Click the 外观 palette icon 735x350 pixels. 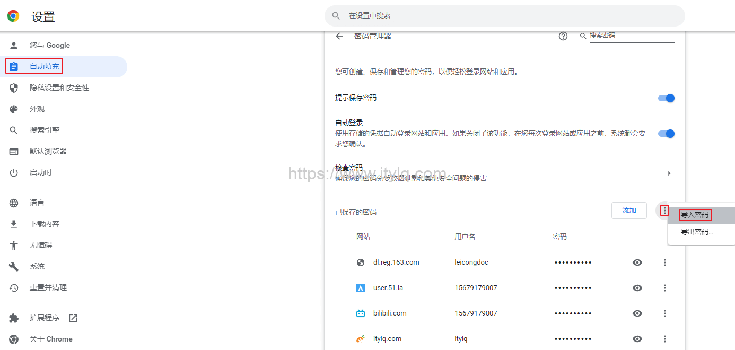tap(14, 109)
